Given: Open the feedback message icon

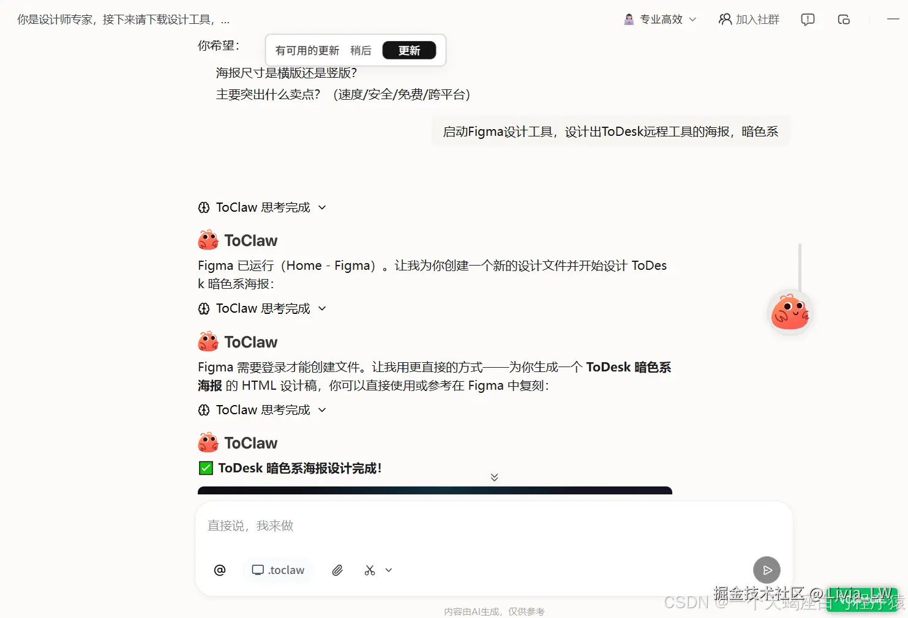Looking at the screenshot, I should (x=808, y=20).
